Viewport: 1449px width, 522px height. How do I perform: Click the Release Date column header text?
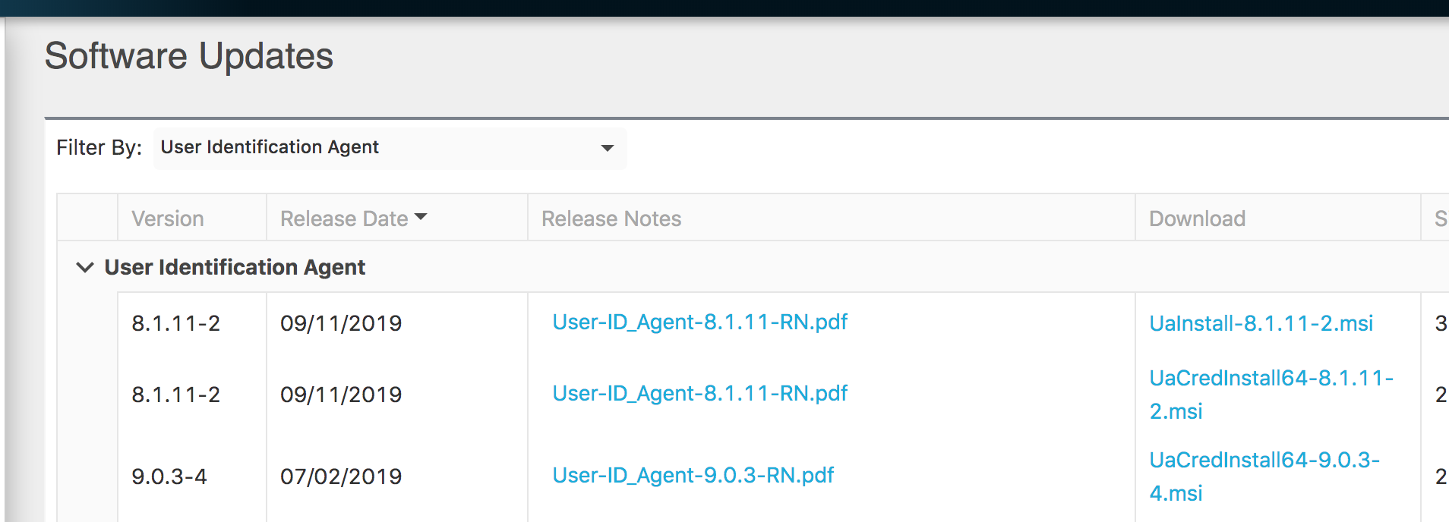click(x=343, y=219)
